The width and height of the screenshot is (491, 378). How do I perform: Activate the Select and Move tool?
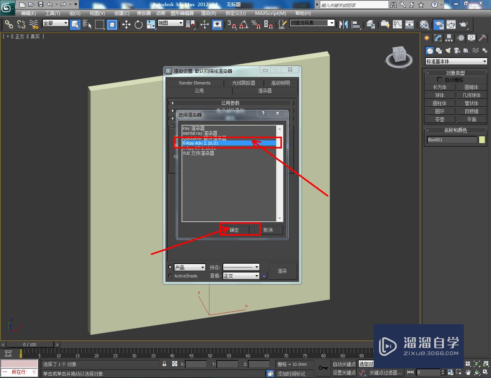tap(126, 25)
